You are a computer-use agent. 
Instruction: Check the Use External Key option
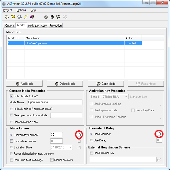[x=91, y=153]
